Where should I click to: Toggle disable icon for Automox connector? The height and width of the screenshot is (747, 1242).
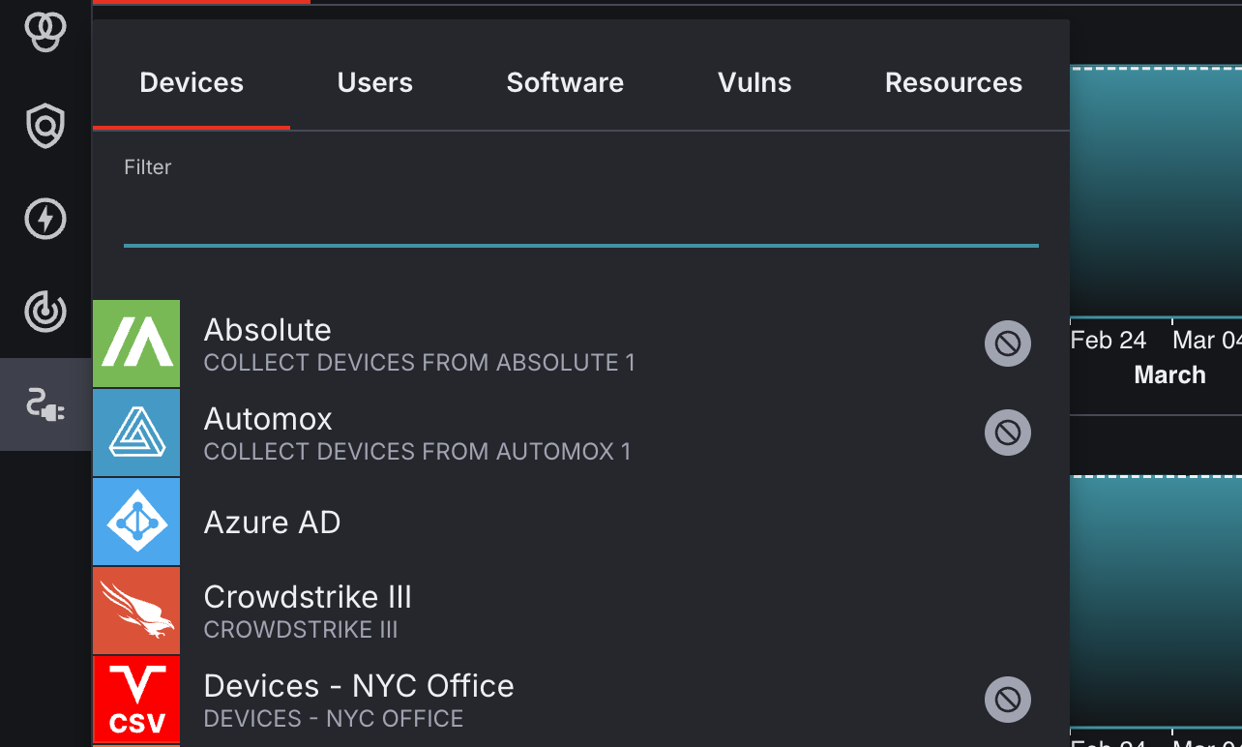[1008, 433]
